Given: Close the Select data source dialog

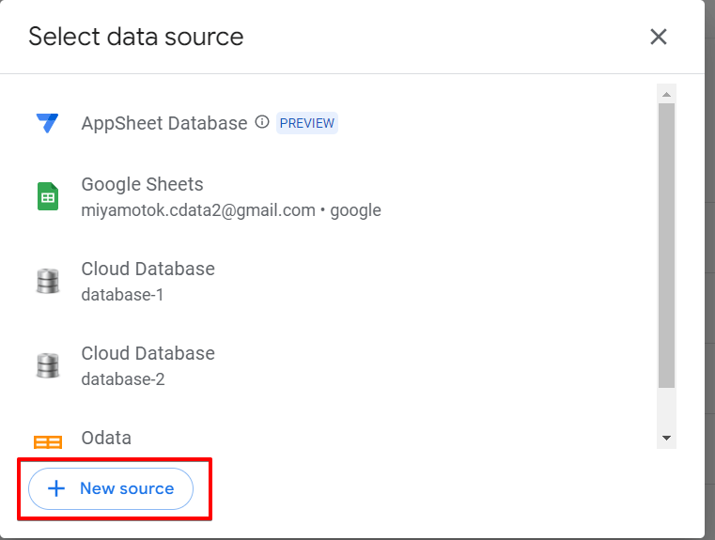Looking at the screenshot, I should tap(659, 37).
